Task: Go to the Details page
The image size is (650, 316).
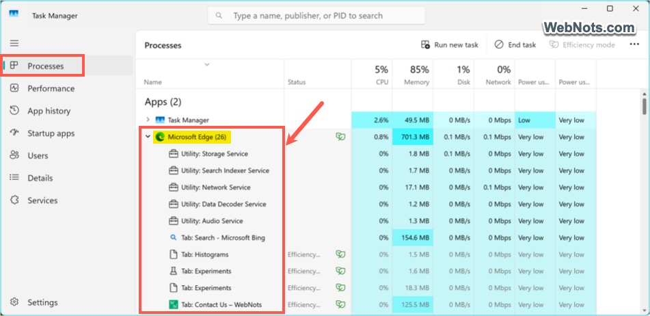Action: [67, 178]
